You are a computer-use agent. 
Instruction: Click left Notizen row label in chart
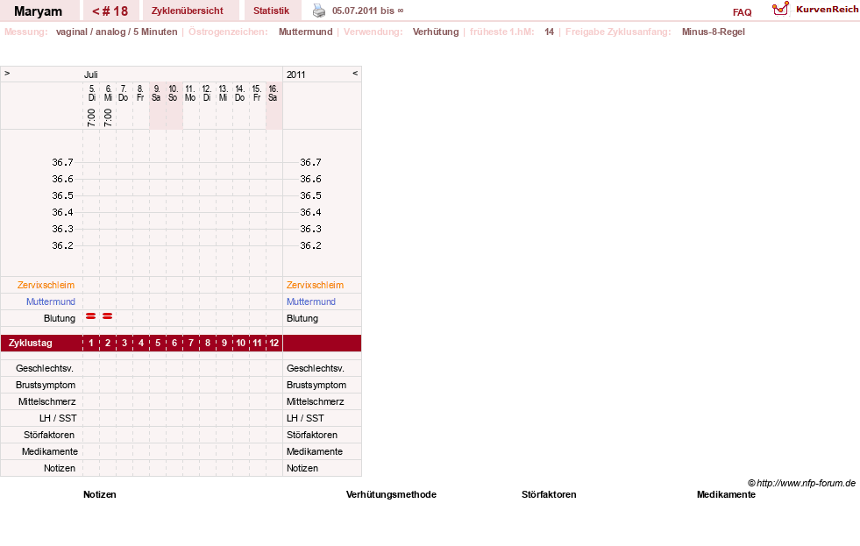[60, 468]
